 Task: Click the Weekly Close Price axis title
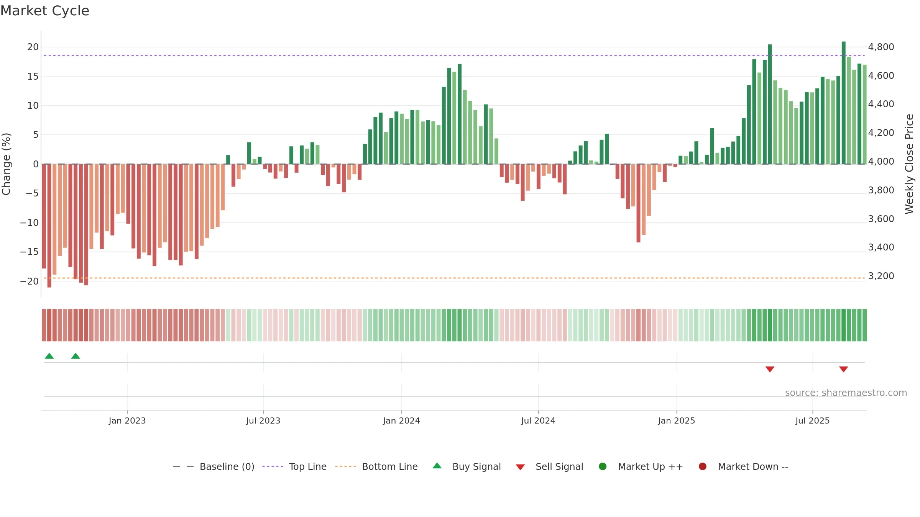(x=909, y=164)
